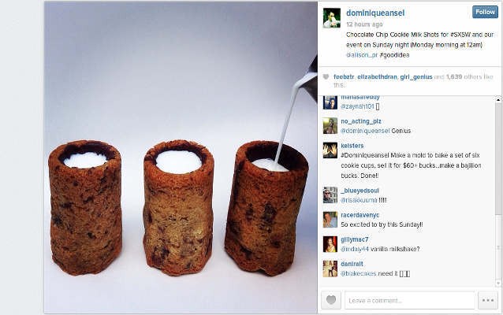
Task: Click the #goodidea hashtag
Action: [x=394, y=55]
